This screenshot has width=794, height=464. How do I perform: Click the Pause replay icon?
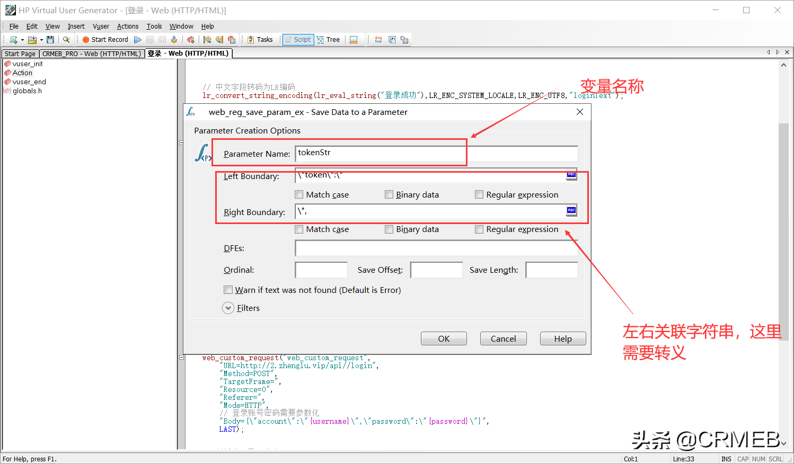point(162,40)
